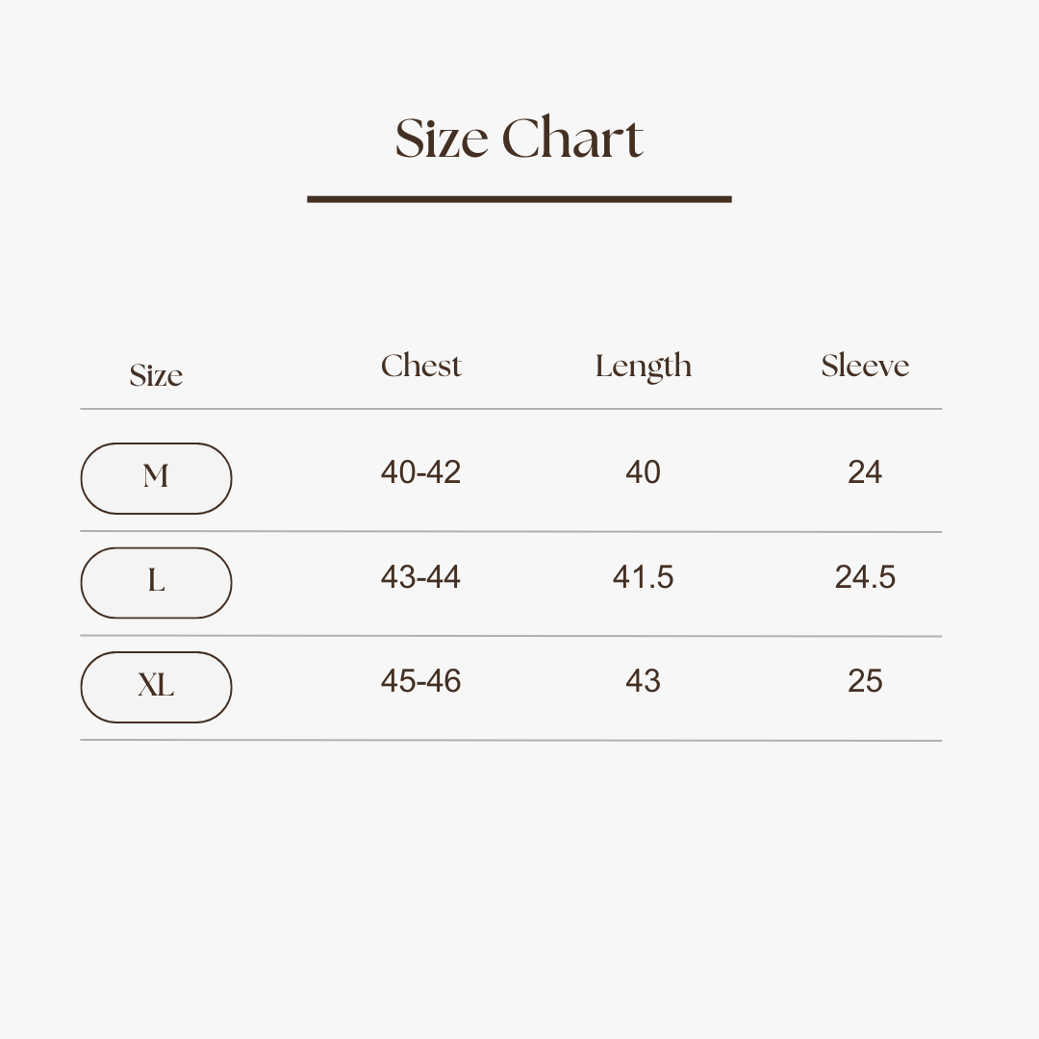Select the Size column header
This screenshot has width=1039, height=1039.
pyautogui.click(x=156, y=375)
